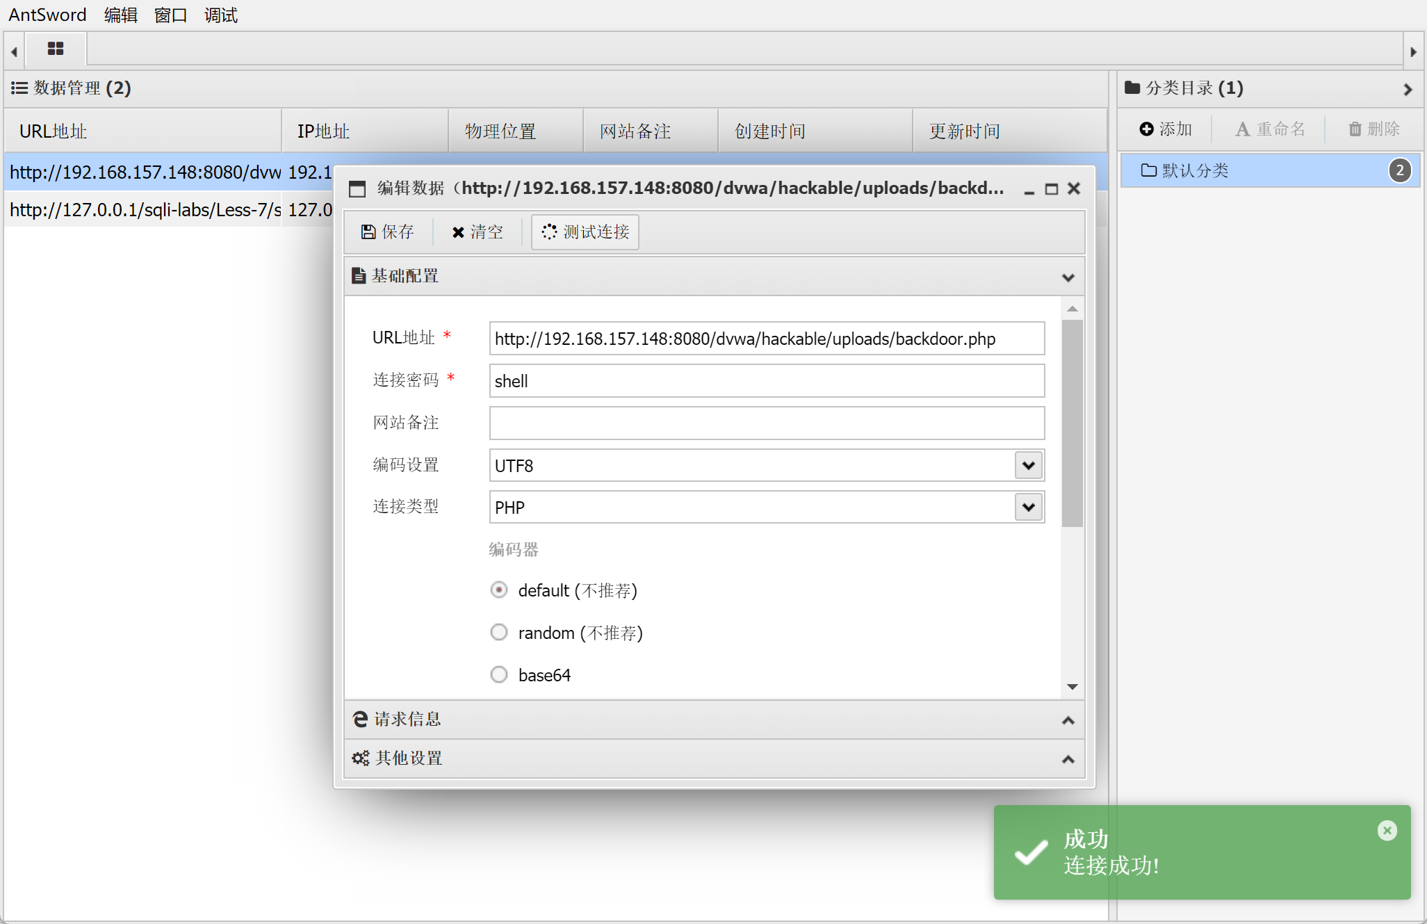1427x924 pixels.
Task: Collapse the 分类目录 panel arrow
Action: tap(1408, 90)
